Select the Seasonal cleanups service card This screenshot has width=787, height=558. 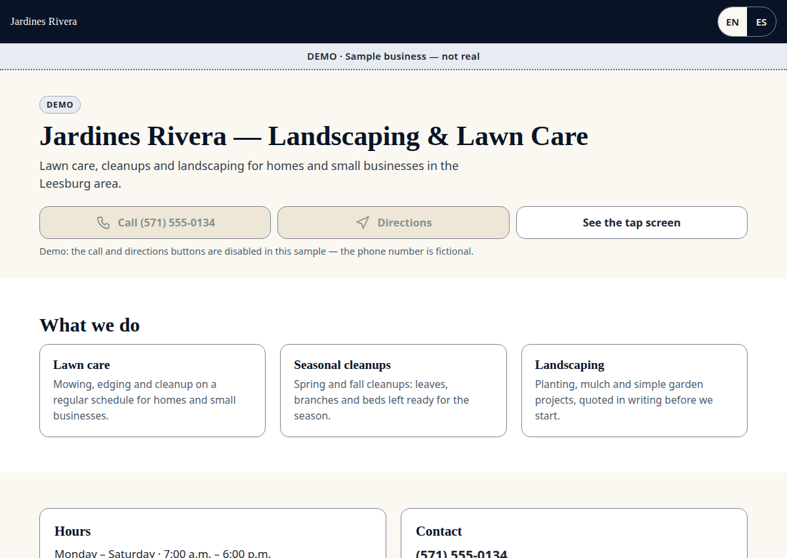pyautogui.click(x=393, y=391)
